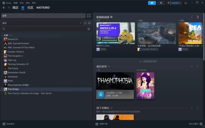Switch to the 库 tab
This screenshot has height=128, width=205.
[23, 8]
